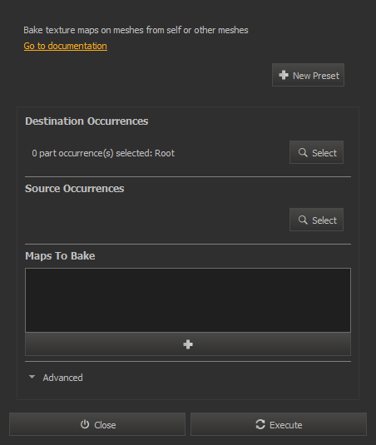Click the 'Bake texture maps on meshes' description
The height and width of the screenshot is (445, 376).
[136, 30]
